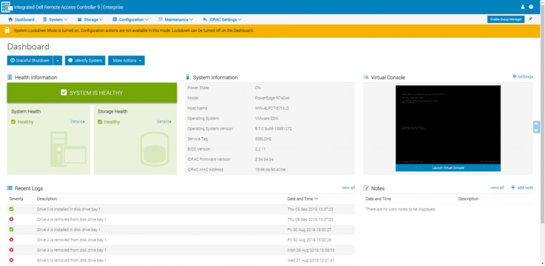This screenshot has width=545, height=266.
Task: Open the iDRAC Settings menu
Action: pos(223,20)
